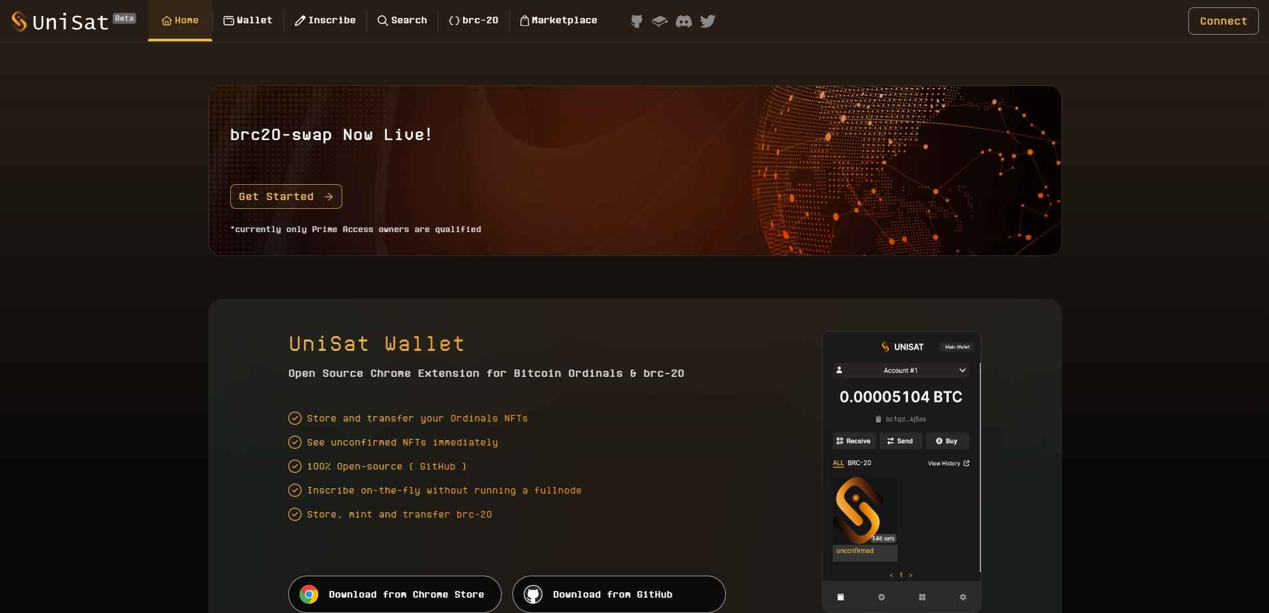This screenshot has width=1269, height=613.
Task: Click the grid icon in wallet footer
Action: [x=922, y=597]
